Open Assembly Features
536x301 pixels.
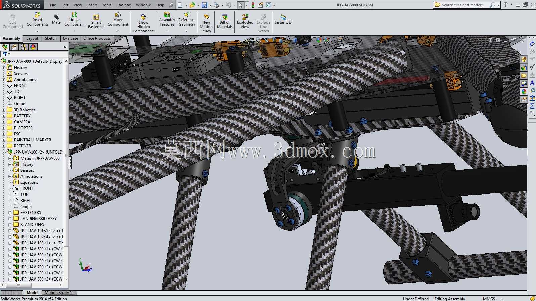(x=167, y=19)
